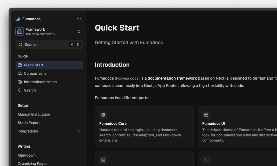This screenshot has width=277, height=166.
Task: Click the Framework building icon
Action: [x=19, y=32]
